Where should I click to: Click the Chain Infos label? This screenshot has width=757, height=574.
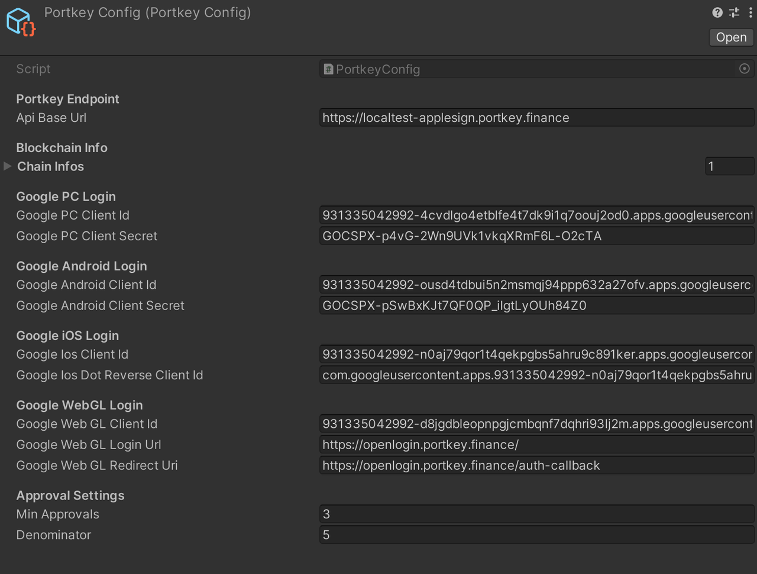pyautogui.click(x=50, y=166)
